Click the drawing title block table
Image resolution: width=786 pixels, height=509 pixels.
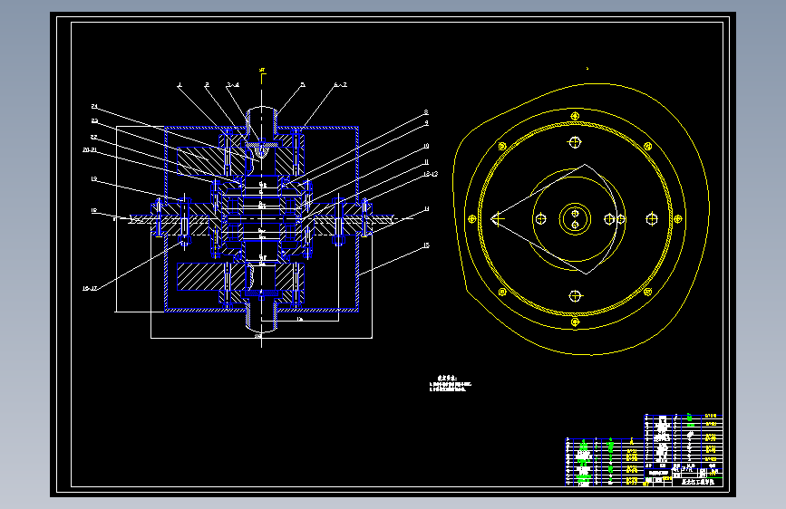645,450
